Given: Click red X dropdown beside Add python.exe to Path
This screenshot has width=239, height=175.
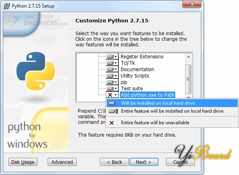Looking at the screenshot, I should point(112,95).
